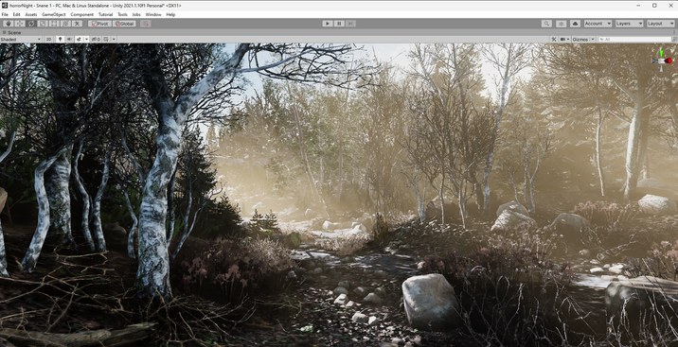Toggle scene grid visibility icon
The height and width of the screenshot is (347, 678).
106,40
